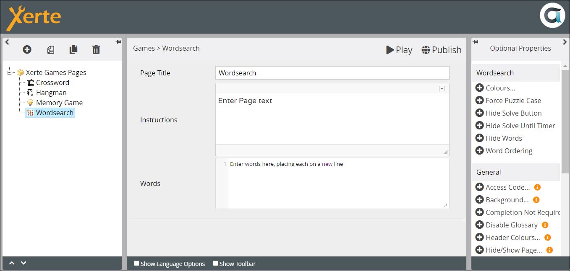This screenshot has height=271, width=570.
Task: Click the Publish button
Action: pos(442,50)
